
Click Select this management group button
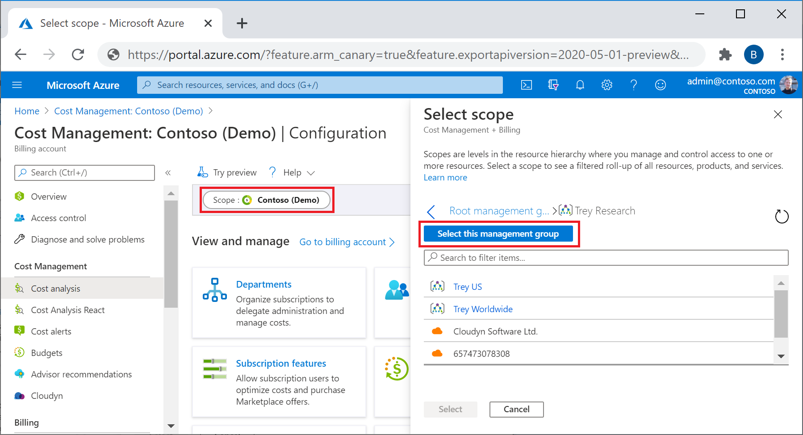click(x=498, y=234)
